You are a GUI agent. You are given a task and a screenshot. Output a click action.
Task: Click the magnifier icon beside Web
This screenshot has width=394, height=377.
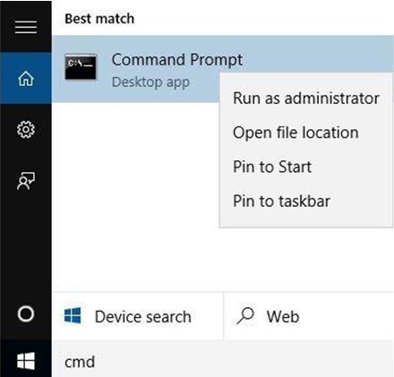[245, 316]
